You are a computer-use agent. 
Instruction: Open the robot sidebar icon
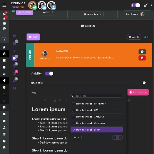(4, 114)
